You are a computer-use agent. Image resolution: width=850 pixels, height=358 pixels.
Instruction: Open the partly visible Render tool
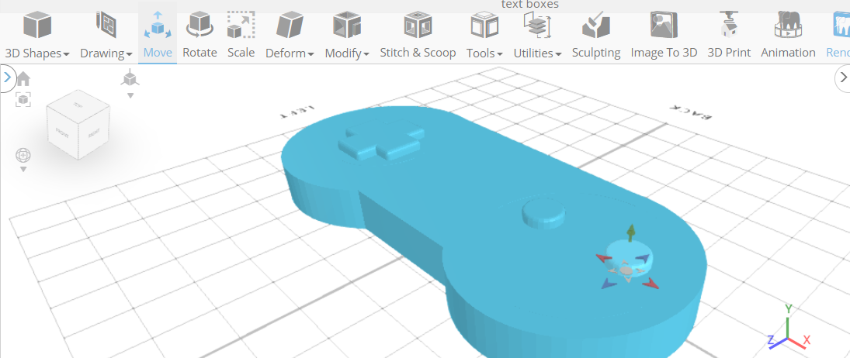click(838, 36)
